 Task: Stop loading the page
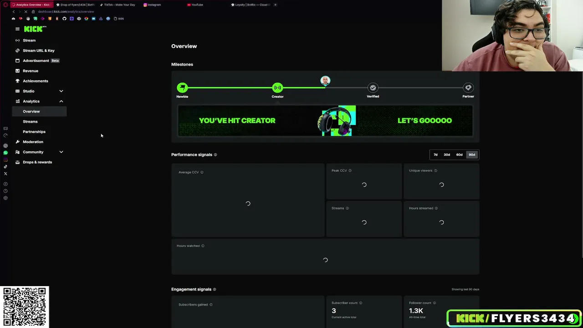click(x=26, y=11)
